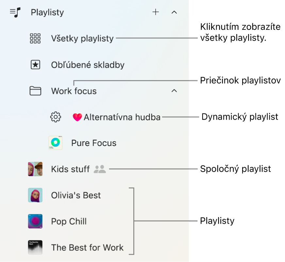Select The Best for Work playlist

[87, 248]
